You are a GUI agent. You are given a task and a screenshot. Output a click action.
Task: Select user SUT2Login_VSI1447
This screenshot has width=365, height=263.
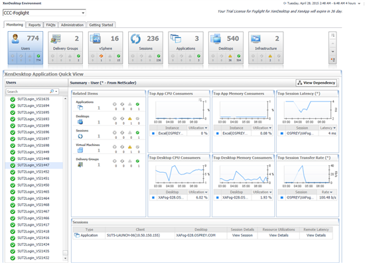[x=33, y=165]
